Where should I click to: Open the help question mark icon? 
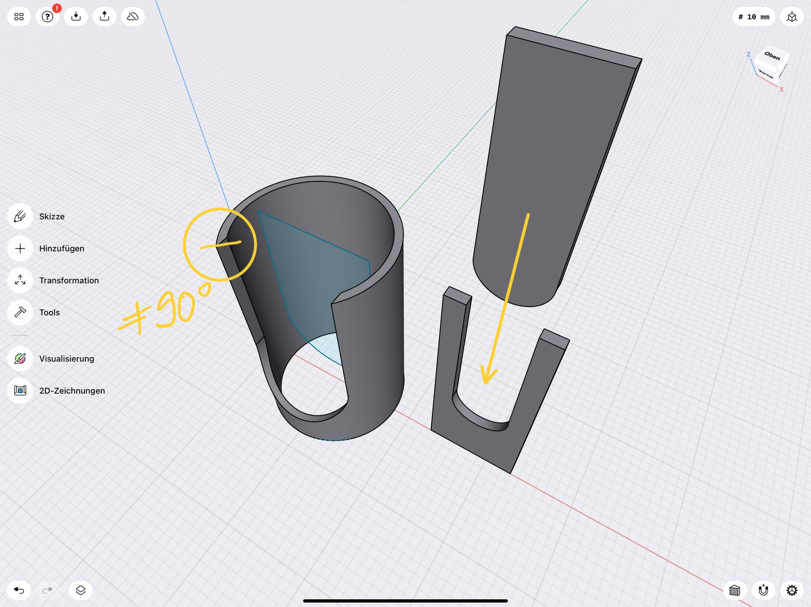click(47, 17)
